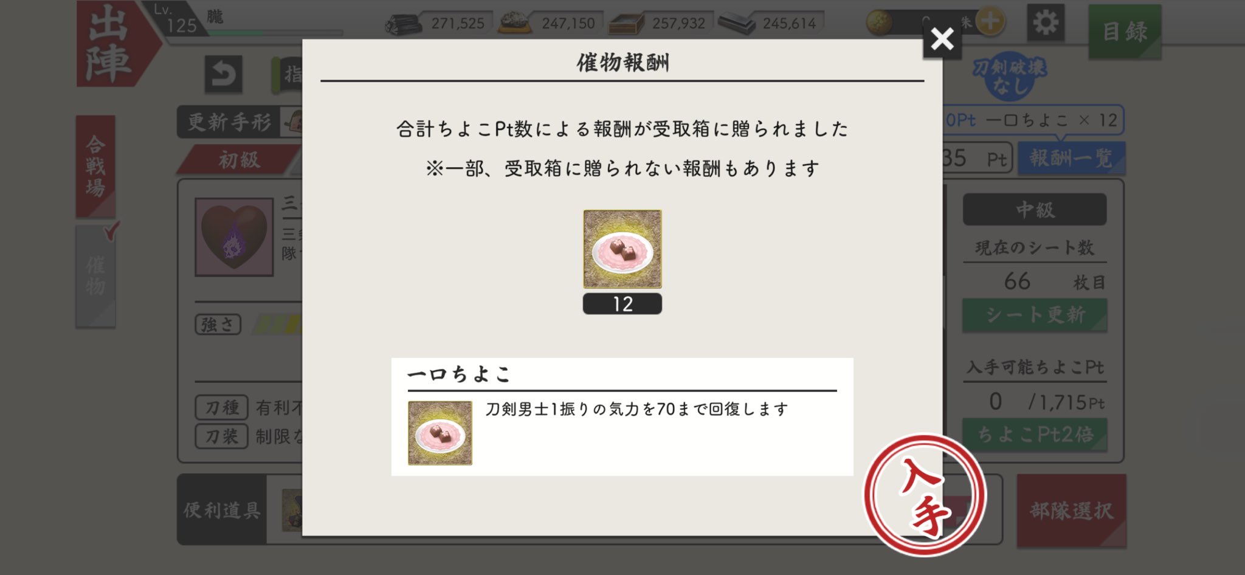
Task: Switch to the 催物 event tab
Action: (95, 277)
